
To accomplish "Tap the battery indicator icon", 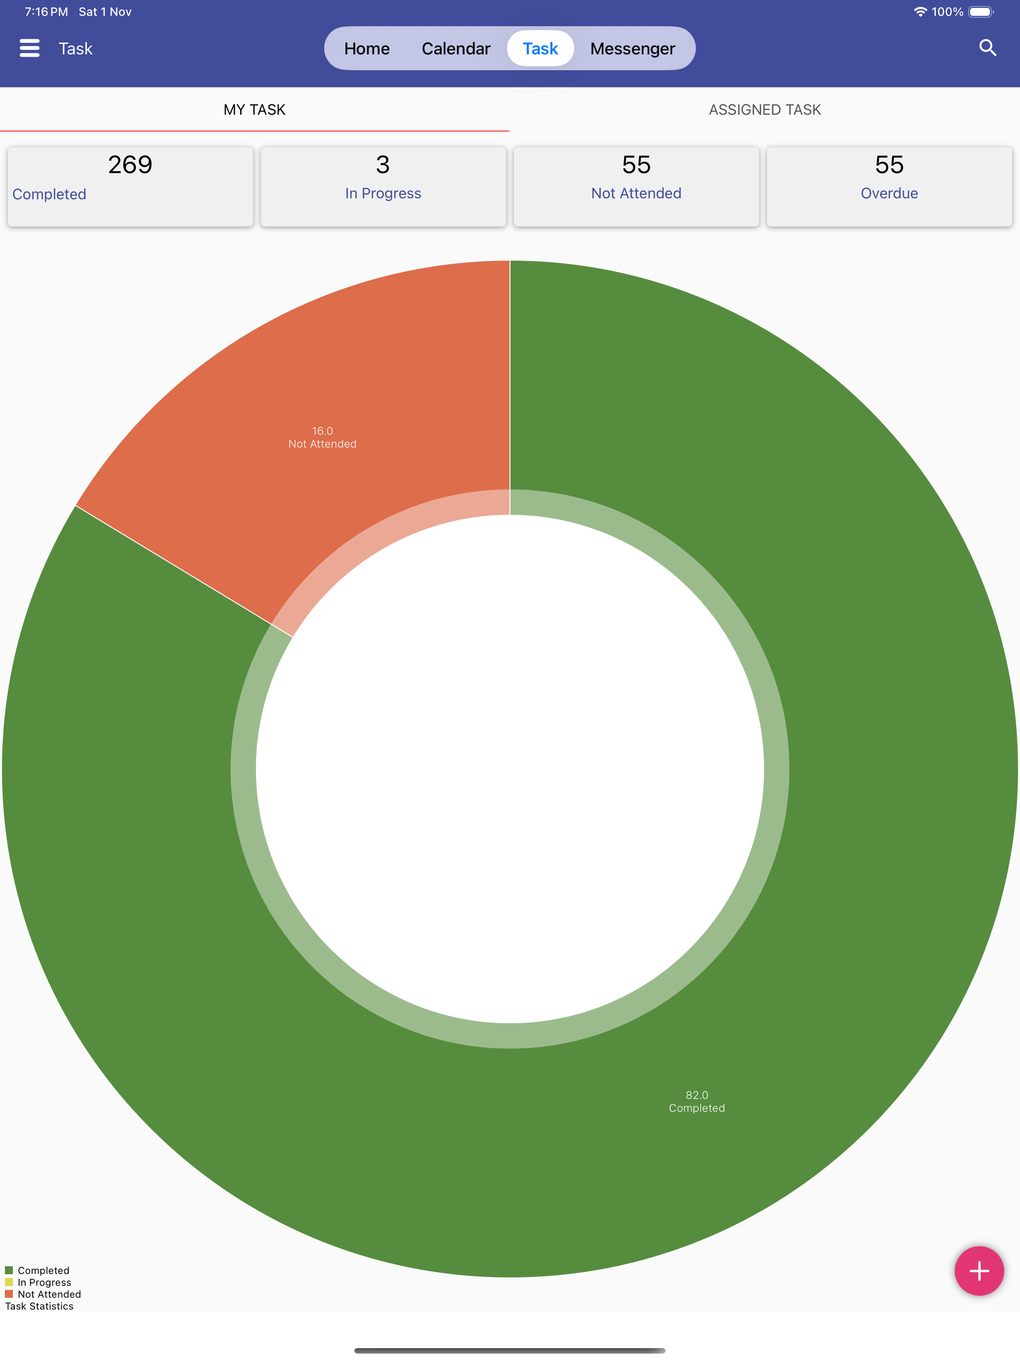I will 981,12.
